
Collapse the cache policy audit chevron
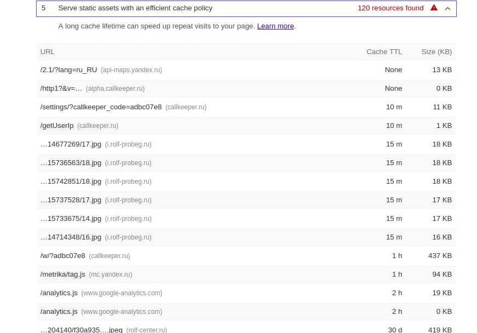[x=447, y=9]
